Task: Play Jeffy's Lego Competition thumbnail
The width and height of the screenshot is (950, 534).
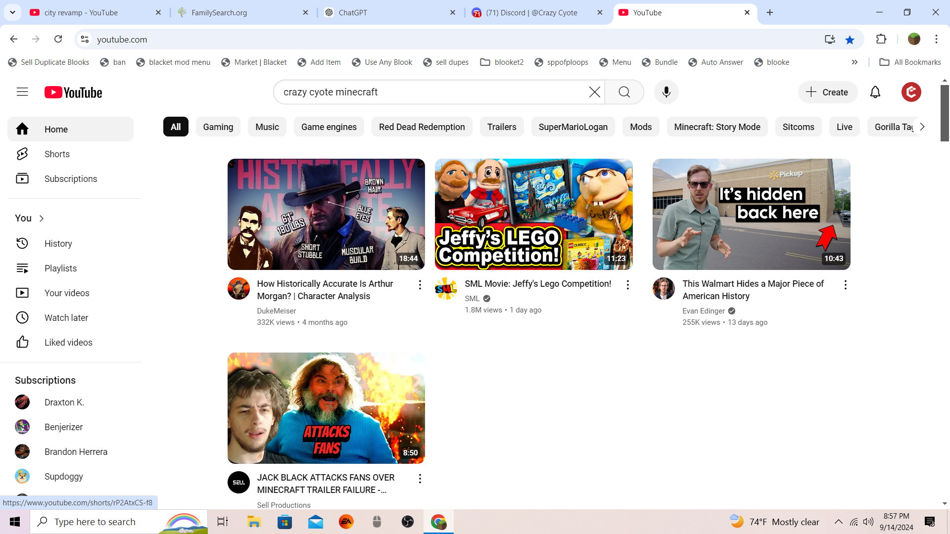Action: pos(533,214)
